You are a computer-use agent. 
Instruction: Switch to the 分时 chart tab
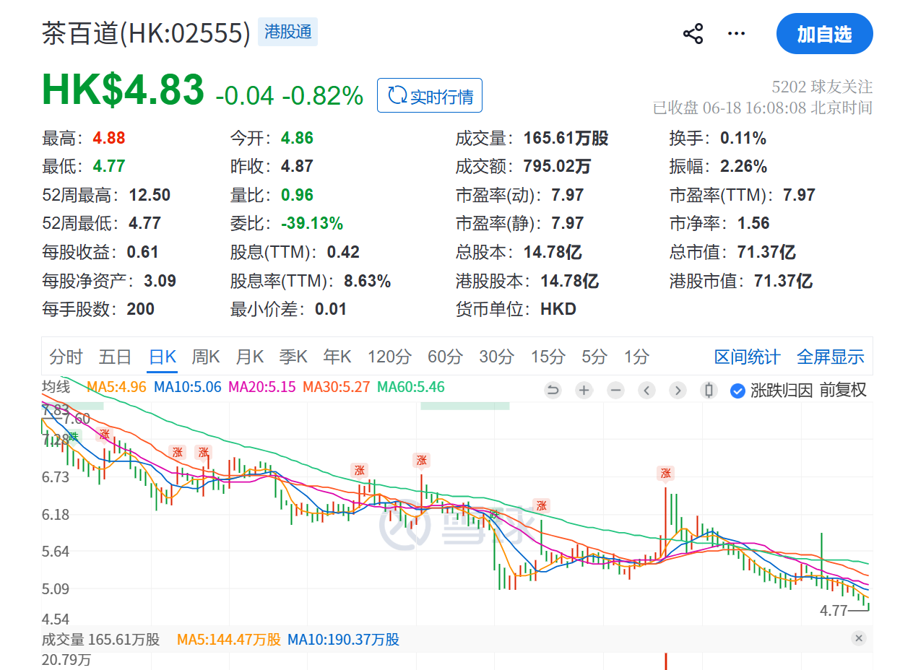pos(66,356)
